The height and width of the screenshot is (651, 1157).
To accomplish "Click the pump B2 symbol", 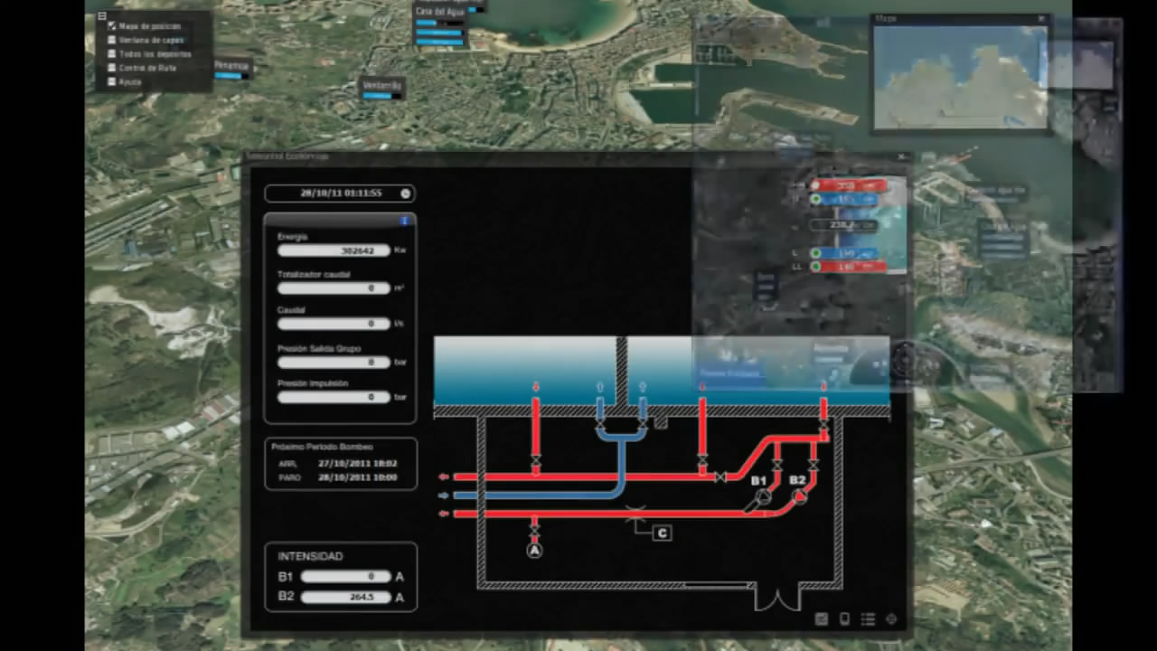I will [x=799, y=496].
